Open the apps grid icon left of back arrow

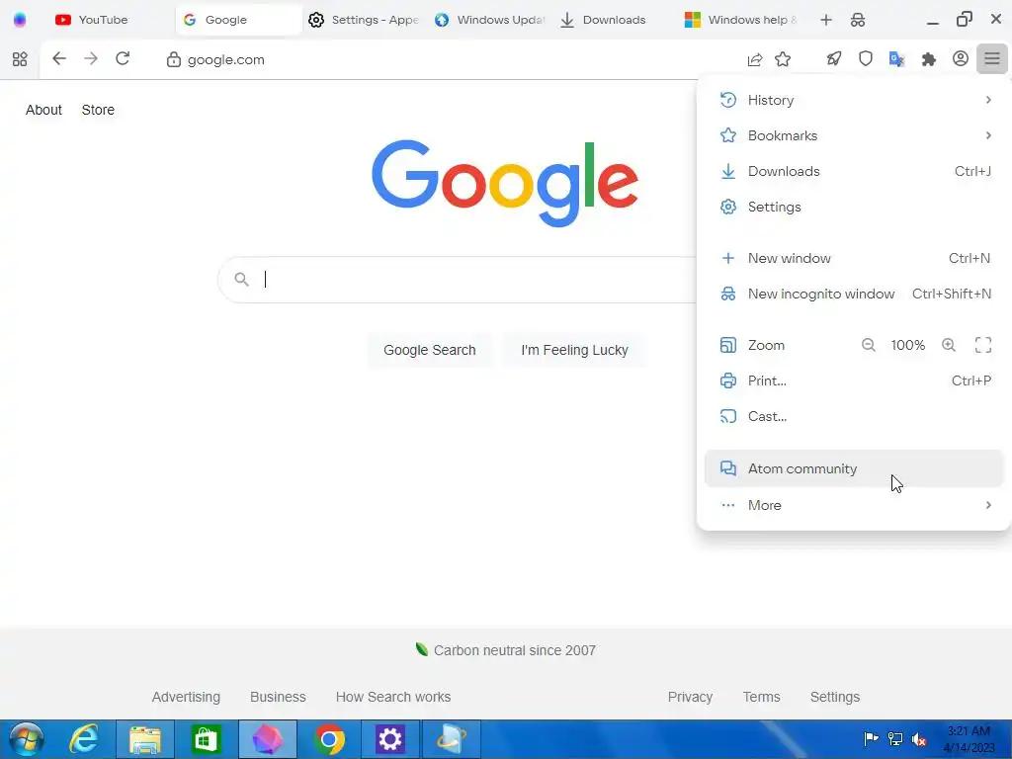pos(20,59)
